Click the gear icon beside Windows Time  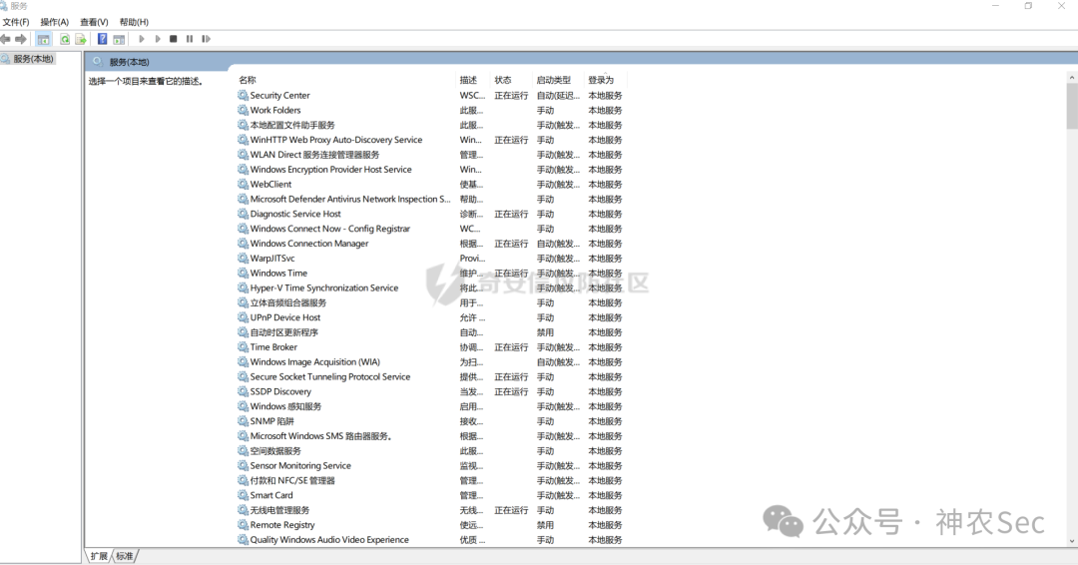pyautogui.click(x=243, y=273)
